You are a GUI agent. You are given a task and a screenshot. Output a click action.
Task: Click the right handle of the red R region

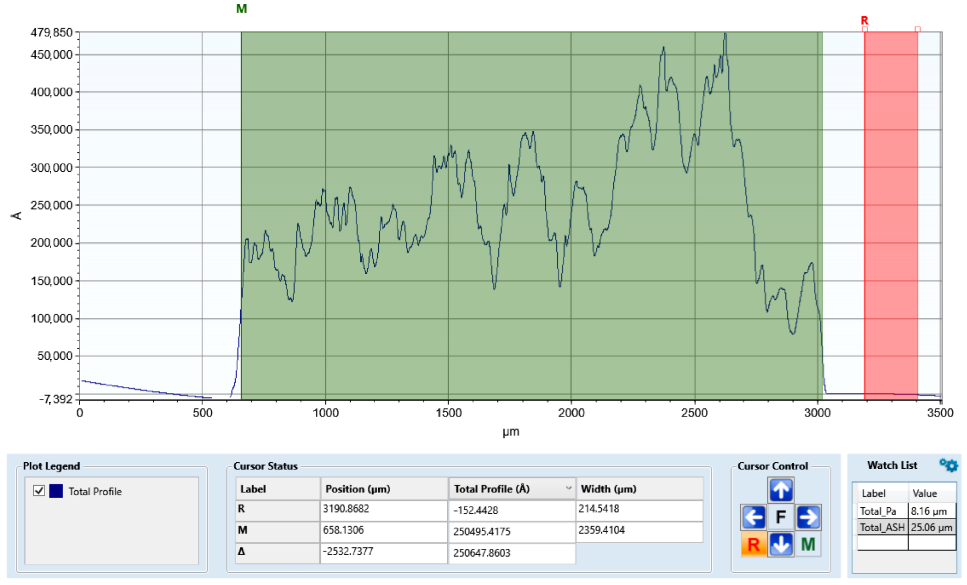(x=918, y=29)
